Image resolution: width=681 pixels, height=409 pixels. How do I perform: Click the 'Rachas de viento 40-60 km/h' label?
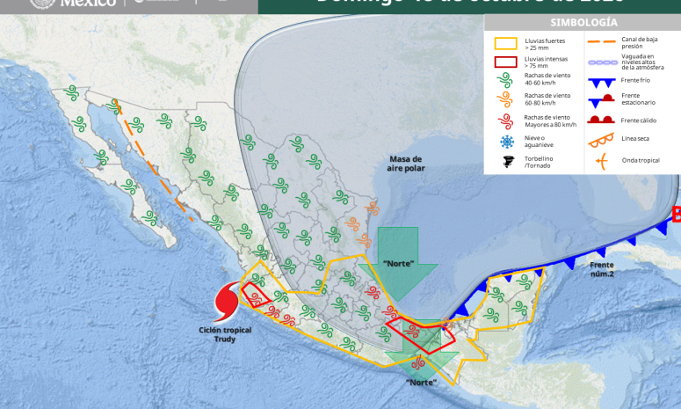click(547, 79)
